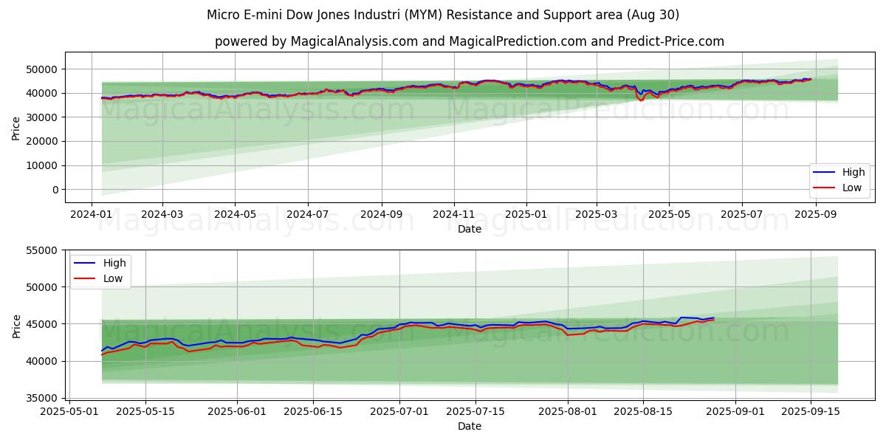Click the '35000' price tick label
The width and height of the screenshot is (886, 443).
point(44,398)
